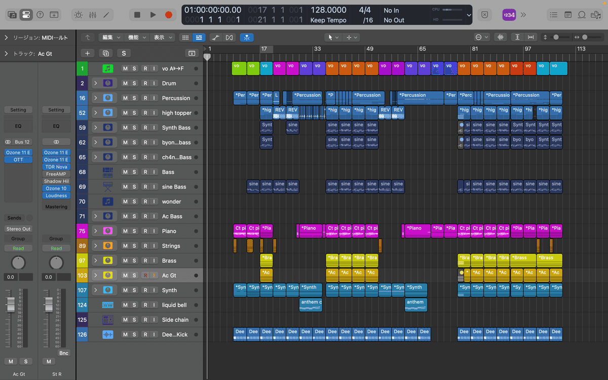Add a new track with plus button

tap(88, 53)
